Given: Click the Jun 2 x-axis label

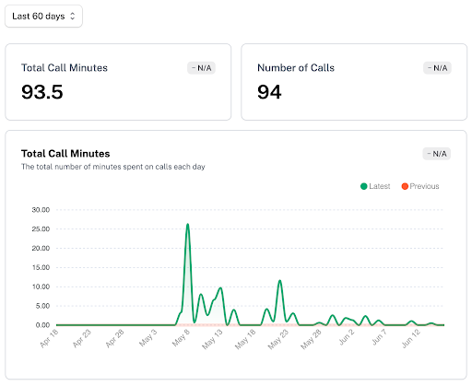Looking at the screenshot, I should 347,337.
